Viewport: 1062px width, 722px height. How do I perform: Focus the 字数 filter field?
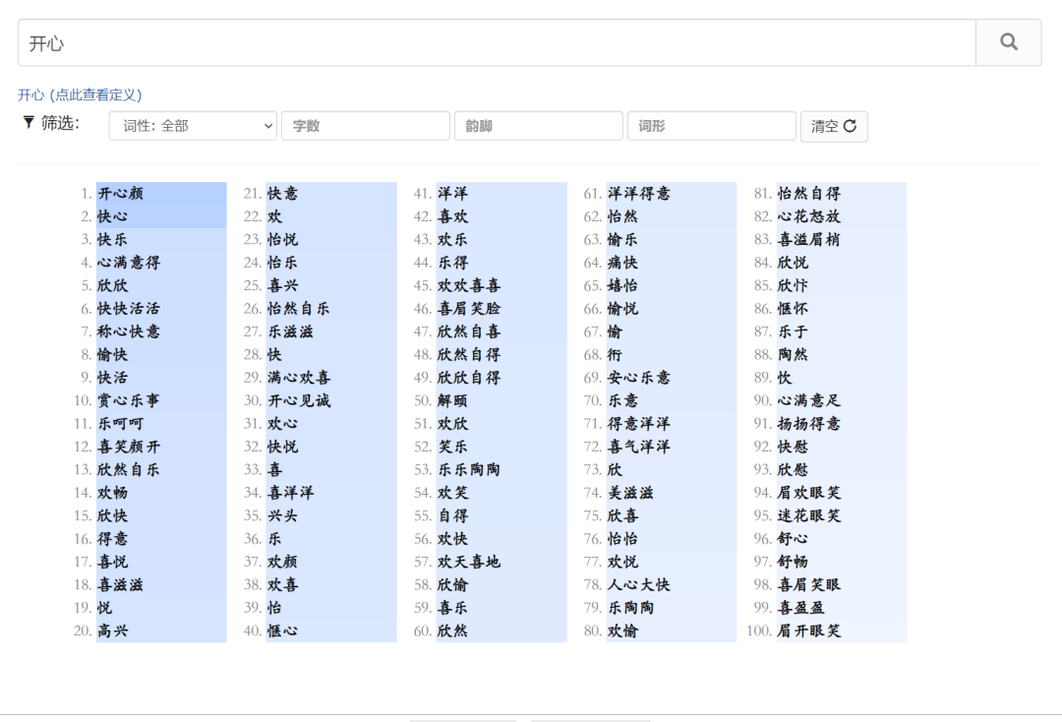(x=366, y=126)
